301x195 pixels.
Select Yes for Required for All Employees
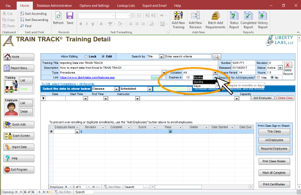tap(258, 77)
